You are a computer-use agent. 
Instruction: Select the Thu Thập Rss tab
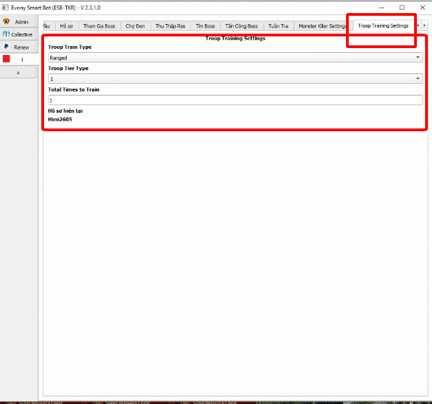(x=170, y=26)
